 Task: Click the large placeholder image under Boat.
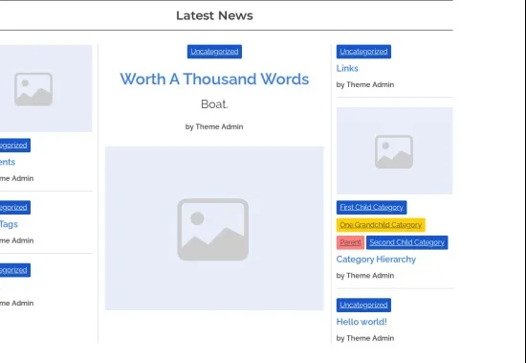tap(214, 228)
